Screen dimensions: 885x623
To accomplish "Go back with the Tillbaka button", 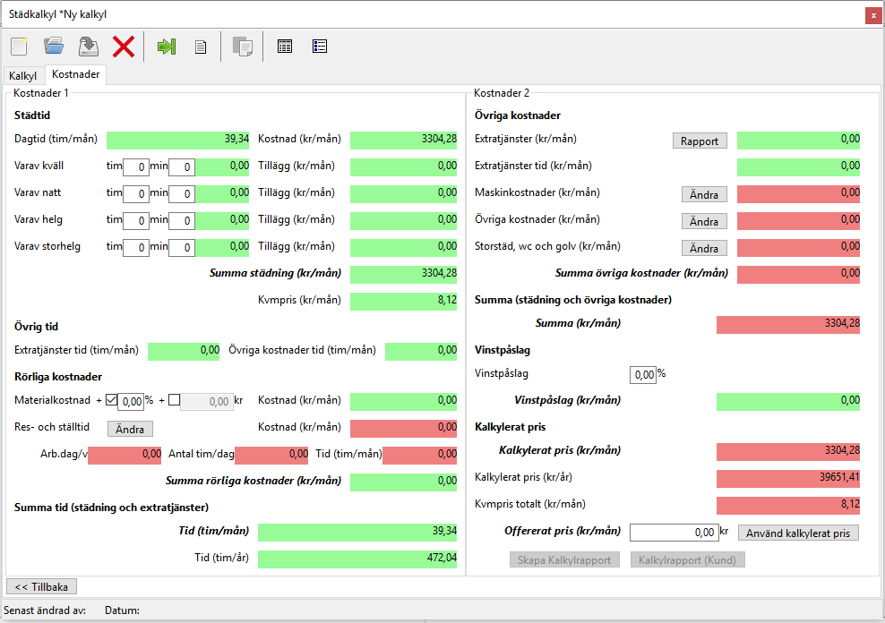I will (x=41, y=586).
